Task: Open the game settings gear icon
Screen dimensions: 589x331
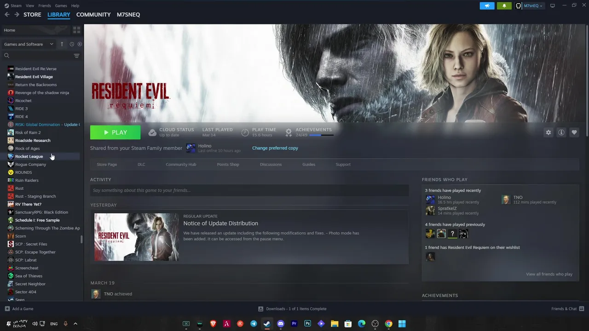Action: (x=549, y=132)
